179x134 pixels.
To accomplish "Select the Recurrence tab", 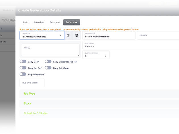I will point(72,22).
